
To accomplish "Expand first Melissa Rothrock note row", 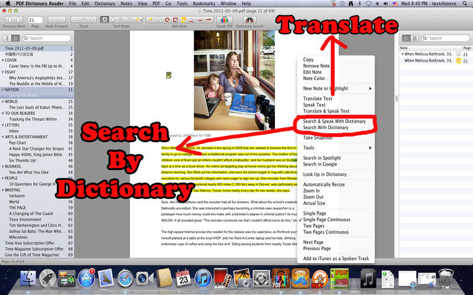I will (x=403, y=54).
